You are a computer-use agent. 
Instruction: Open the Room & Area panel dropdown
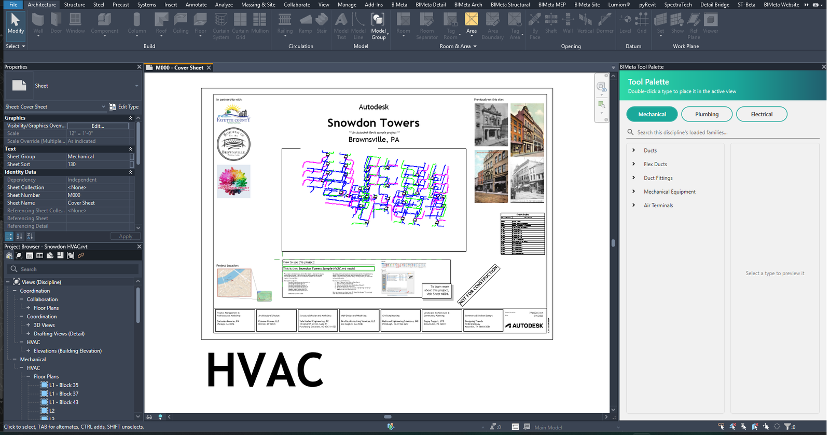tap(458, 46)
